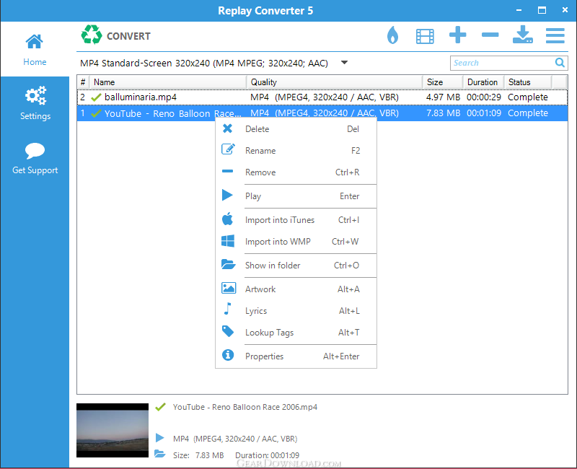The height and width of the screenshot is (469, 577).
Task: Open folder icon in details panel
Action: click(x=159, y=454)
